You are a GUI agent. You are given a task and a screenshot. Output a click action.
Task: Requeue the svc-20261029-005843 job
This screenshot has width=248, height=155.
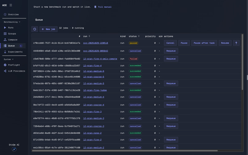(171, 51)
